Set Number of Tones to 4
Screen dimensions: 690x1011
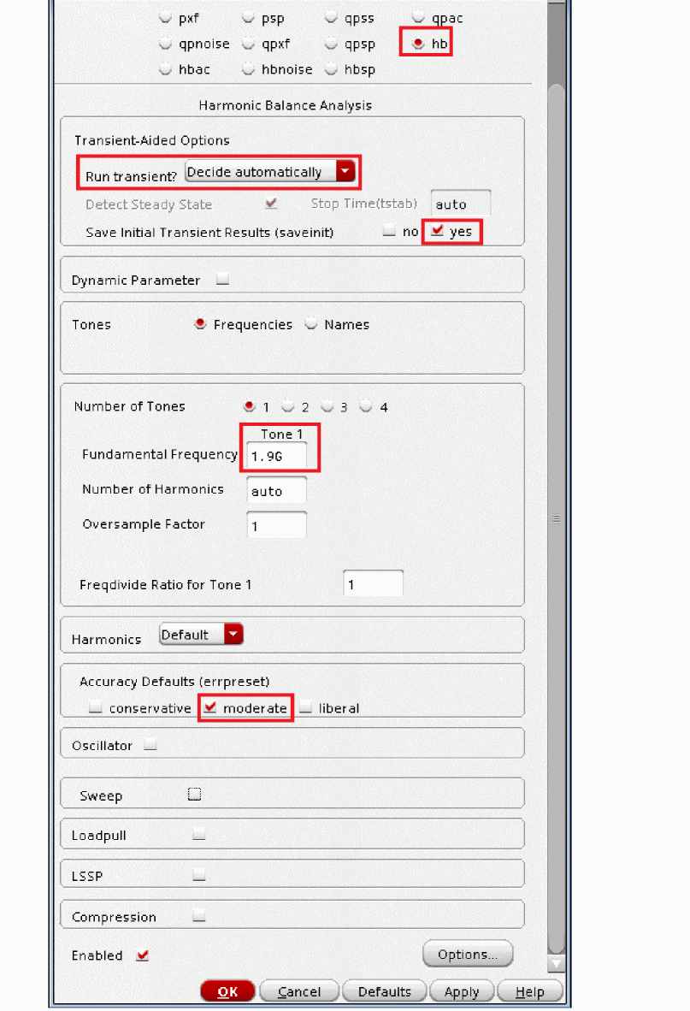click(366, 406)
